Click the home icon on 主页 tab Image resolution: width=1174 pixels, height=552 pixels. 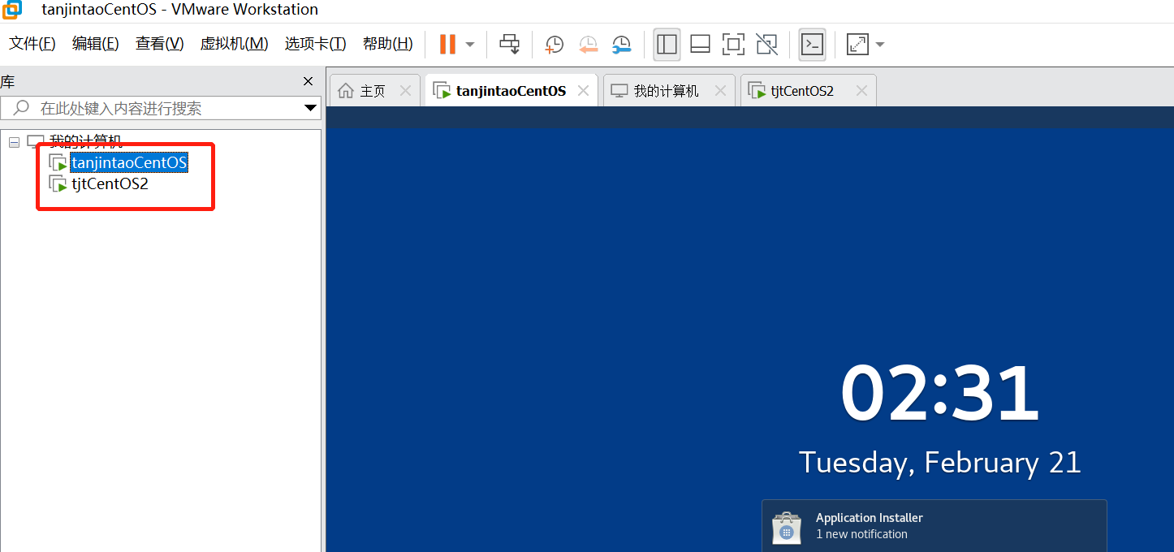pyautogui.click(x=346, y=90)
